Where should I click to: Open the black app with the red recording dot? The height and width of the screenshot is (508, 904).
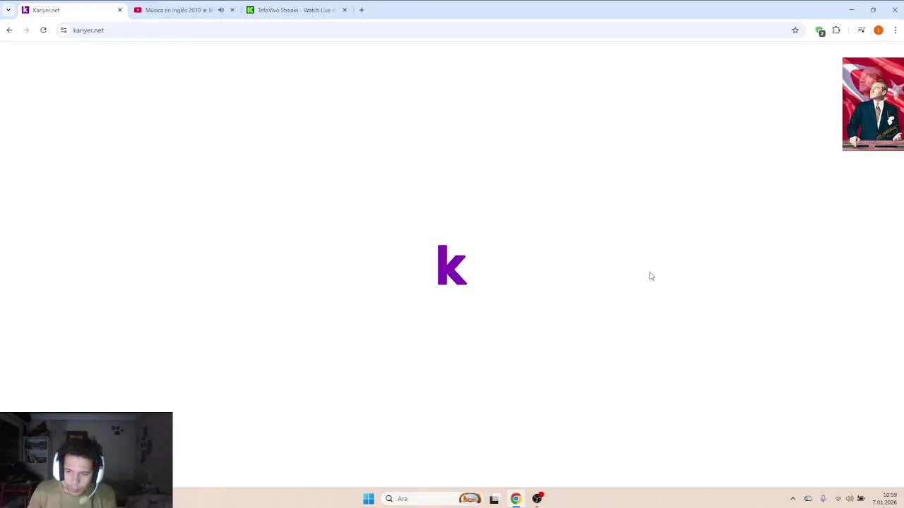537,499
